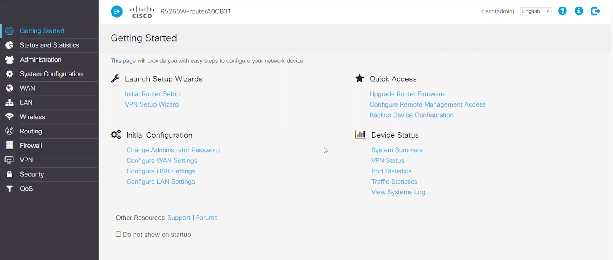Click the QoS funnel icon
This screenshot has height=260, width=613.
pos(9,189)
